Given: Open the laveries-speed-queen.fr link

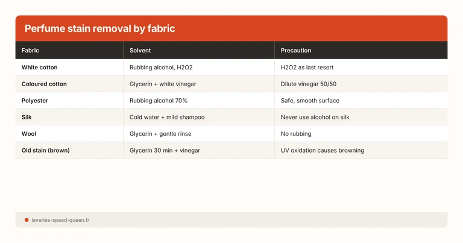Looking at the screenshot, I should tap(60, 220).
